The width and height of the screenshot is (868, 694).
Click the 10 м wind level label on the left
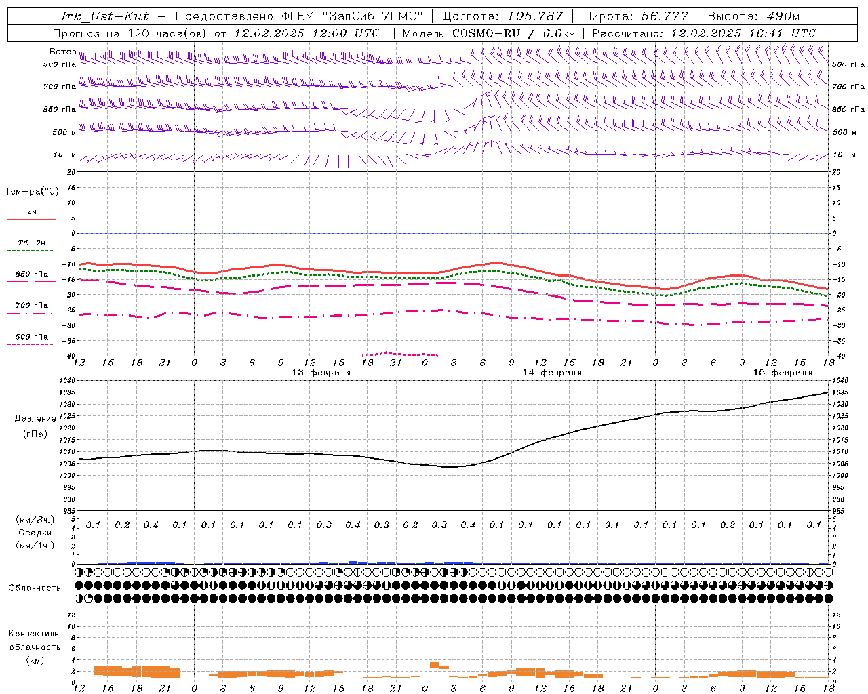[64, 155]
